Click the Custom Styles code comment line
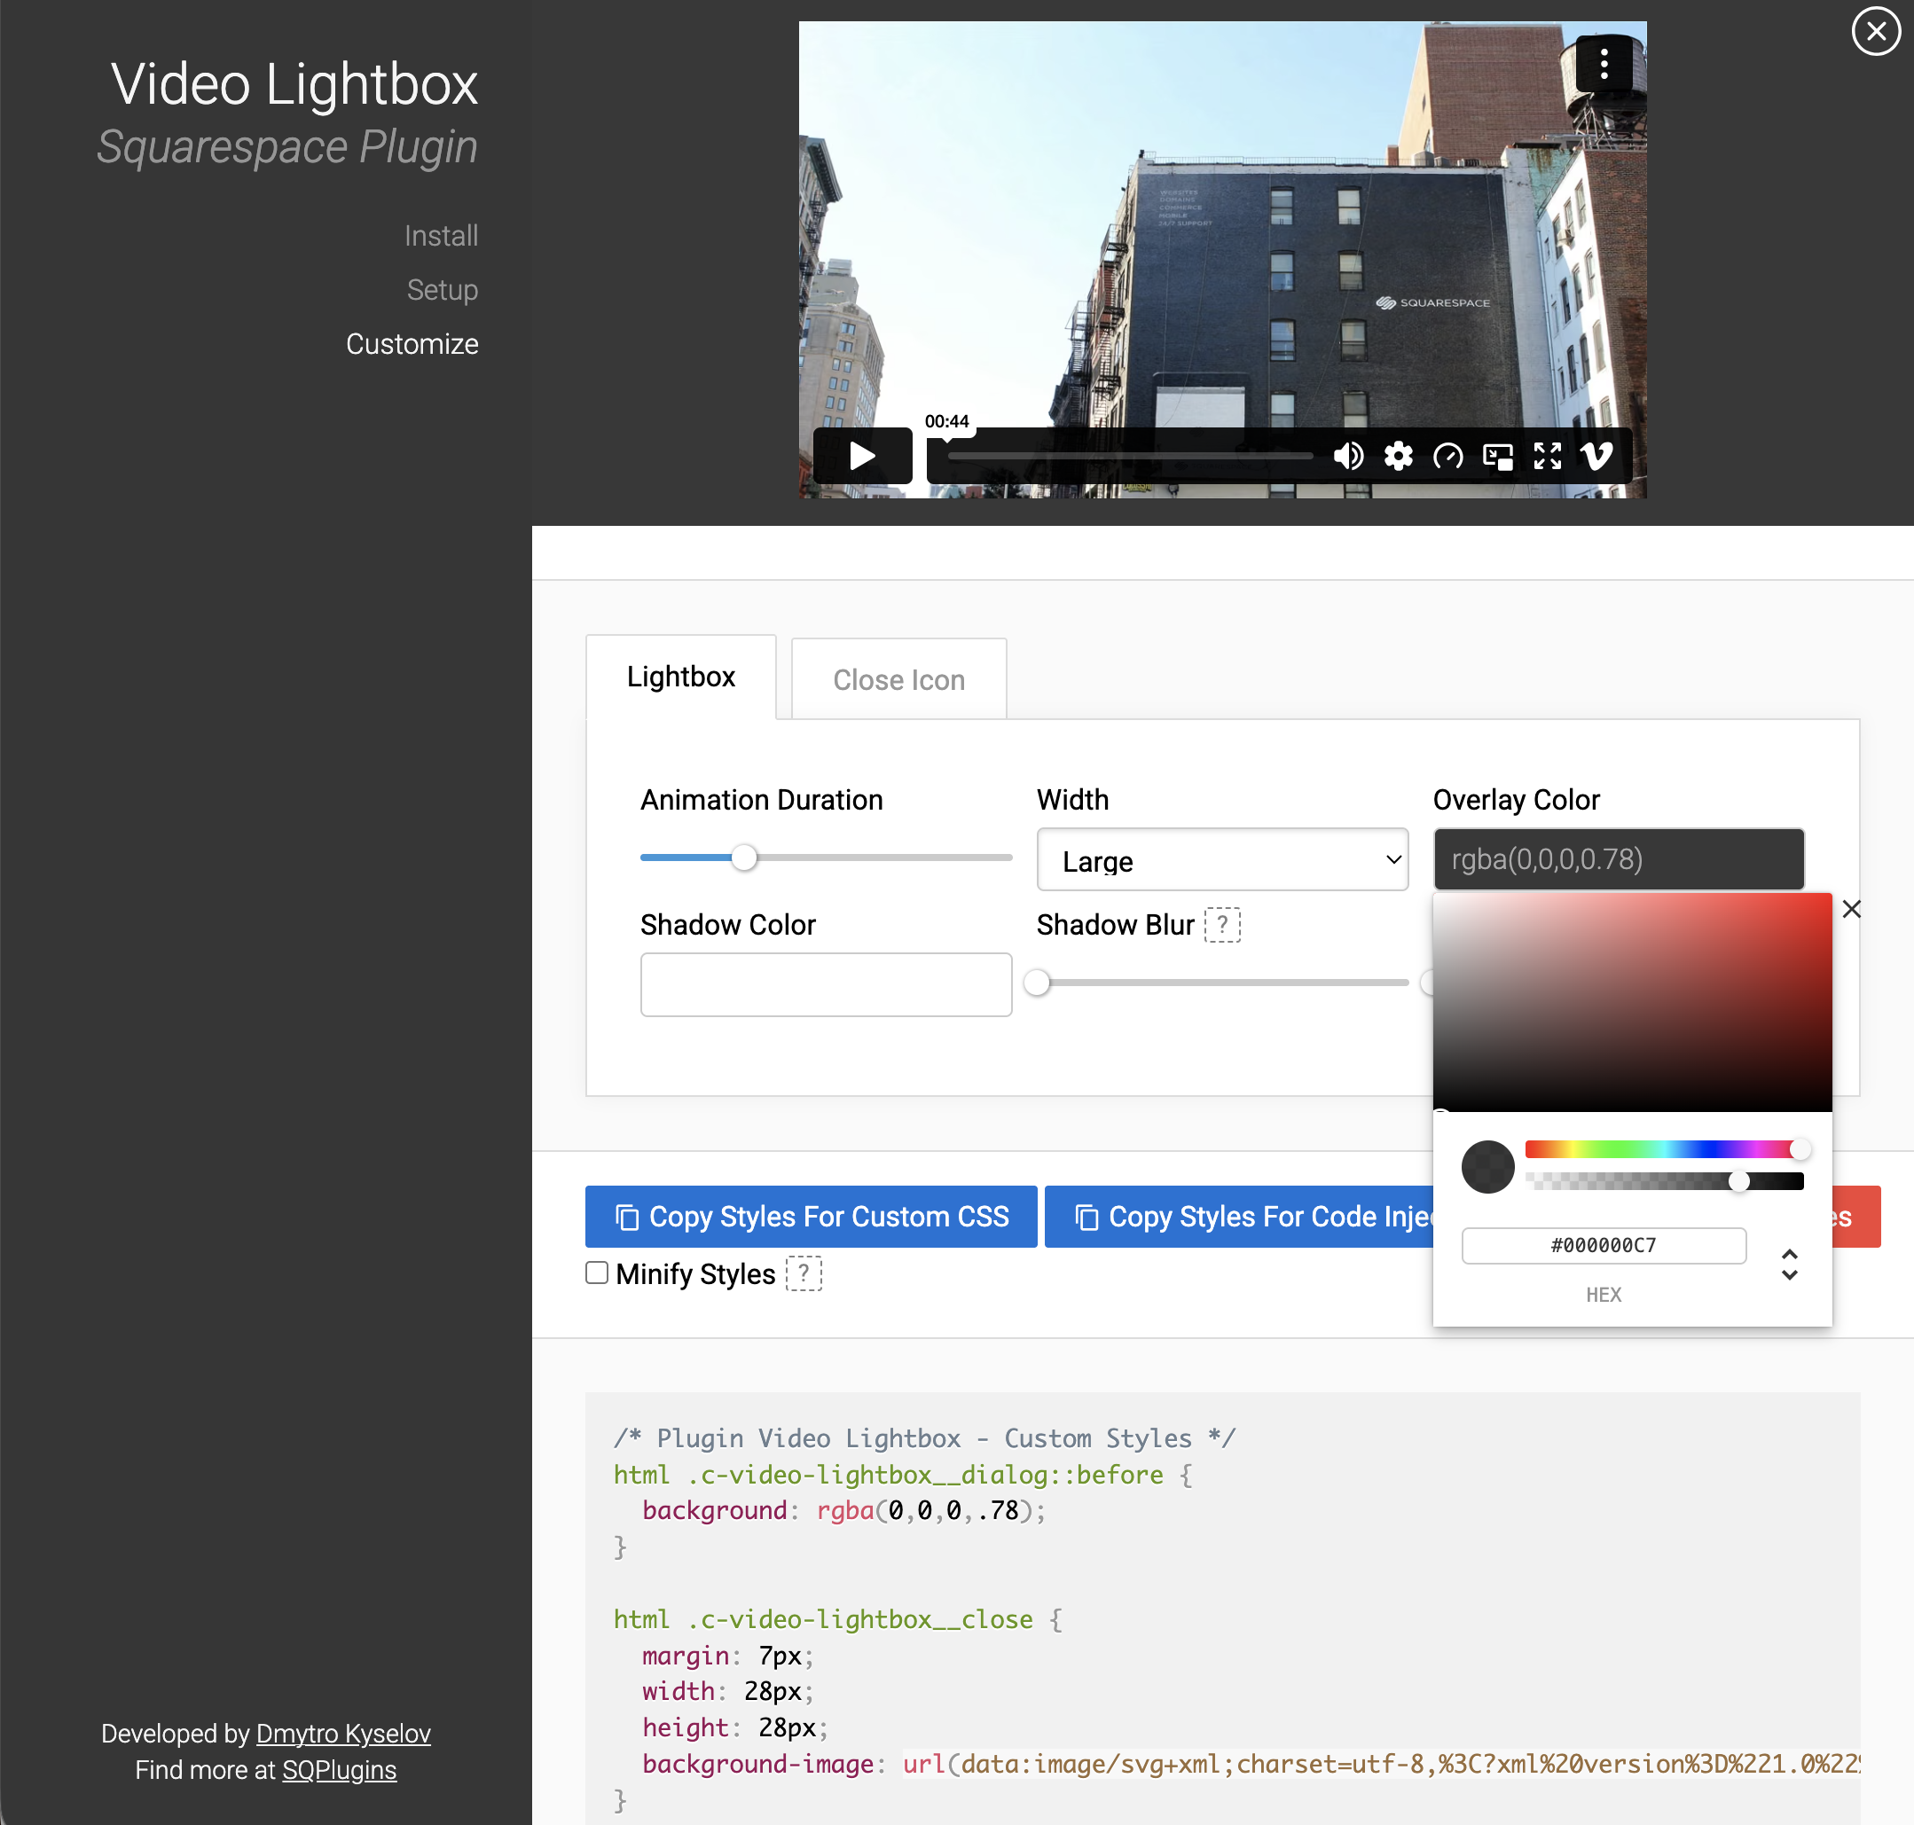The image size is (1914, 1825). 923,1437
